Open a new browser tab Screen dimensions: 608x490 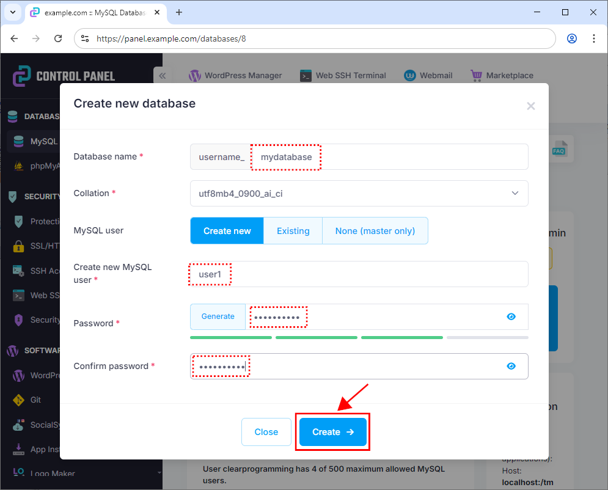pos(179,12)
